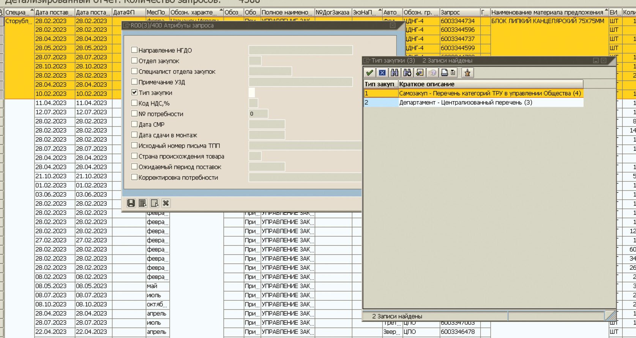Click the printer icon in the popup toolbar

pos(444,73)
